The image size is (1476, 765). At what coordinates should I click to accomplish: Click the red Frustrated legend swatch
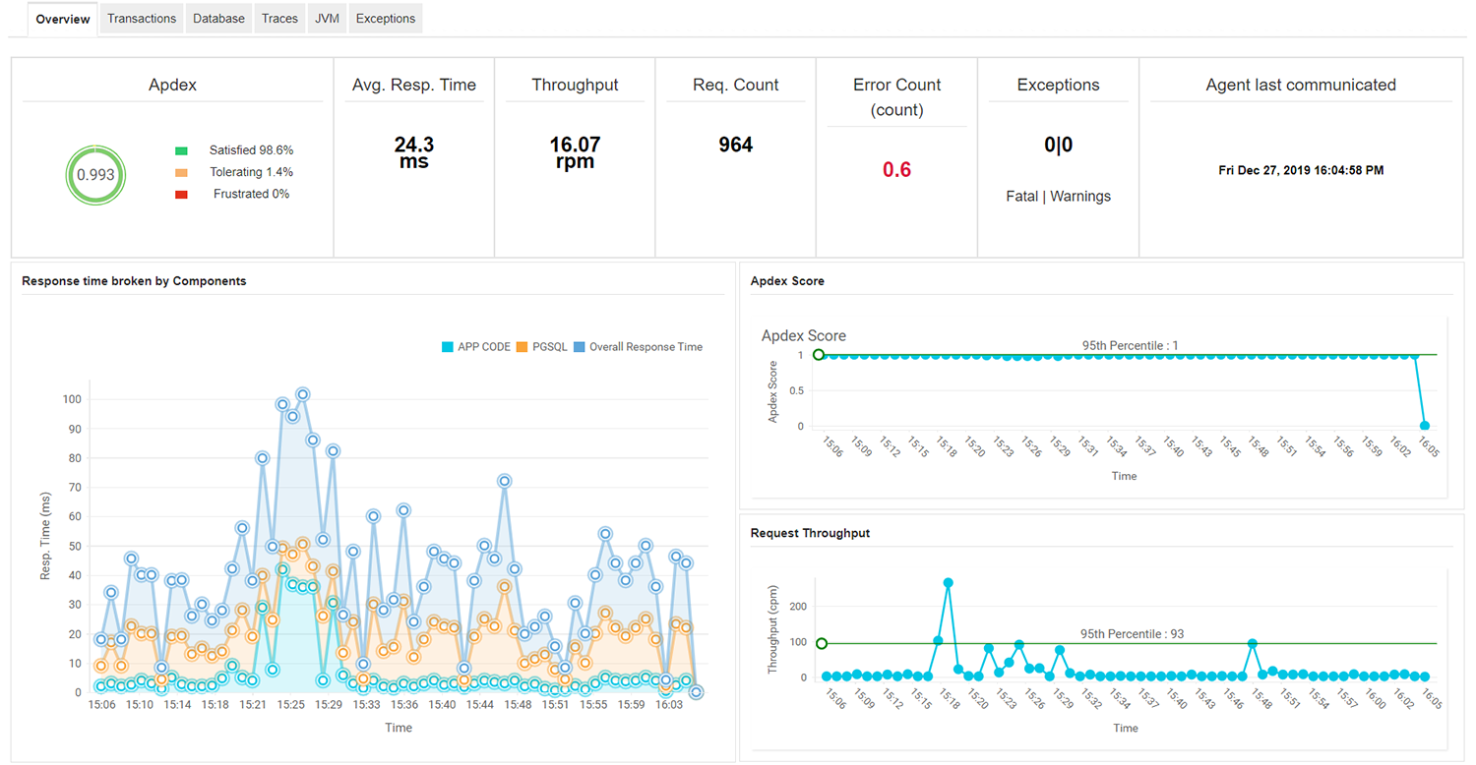pos(181,194)
